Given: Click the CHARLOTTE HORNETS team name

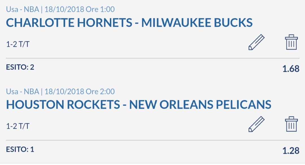Looking at the screenshot, I should (69, 23).
